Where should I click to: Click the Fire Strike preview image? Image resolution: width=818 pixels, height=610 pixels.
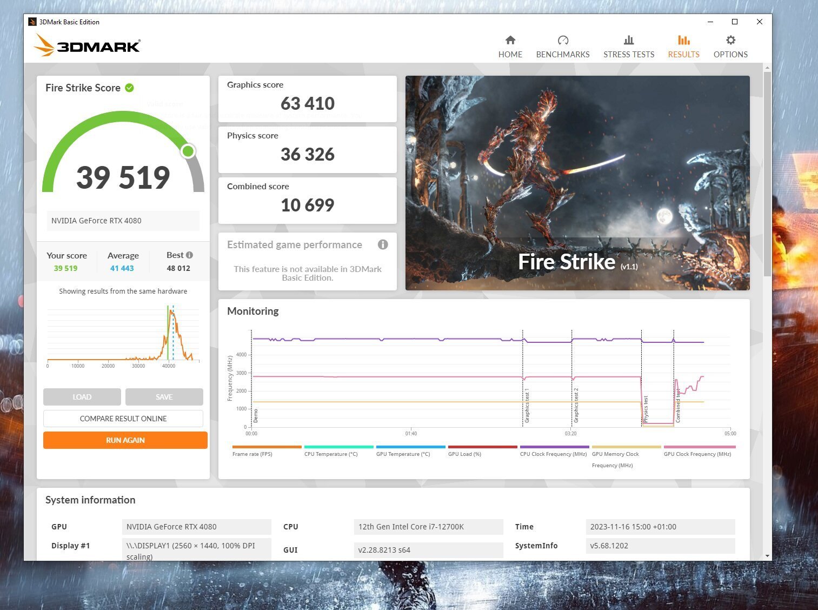(577, 183)
